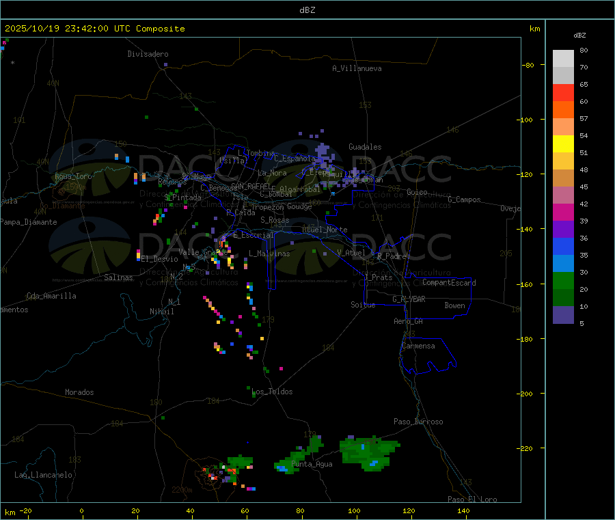
Task: Select the Bowen label
Action: 454,305
